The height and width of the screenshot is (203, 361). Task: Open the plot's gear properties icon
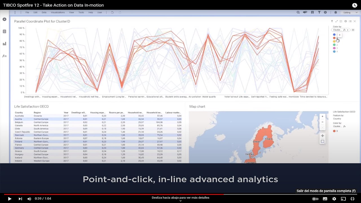345,21
